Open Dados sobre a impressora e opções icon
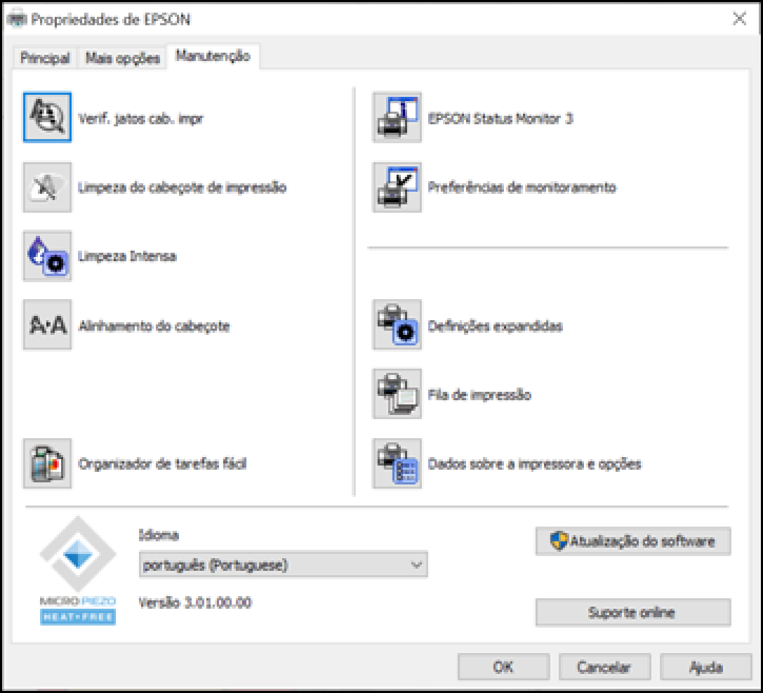Screen dimensions: 763x693 click(x=397, y=463)
